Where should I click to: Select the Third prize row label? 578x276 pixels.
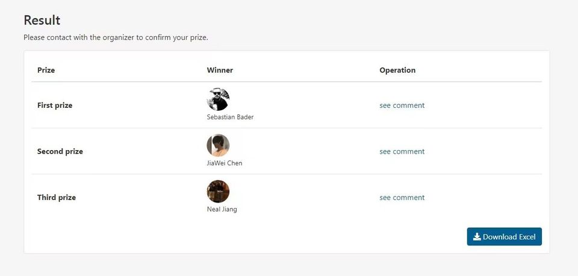57,198
